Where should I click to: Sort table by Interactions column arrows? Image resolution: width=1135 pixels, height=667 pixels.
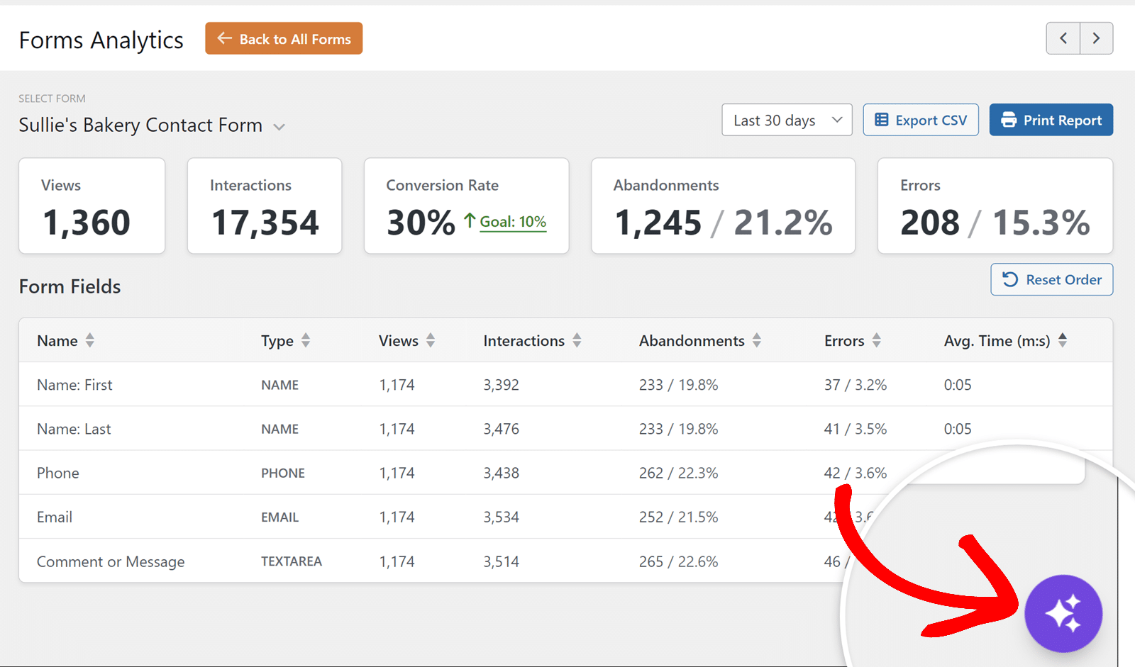pos(577,340)
